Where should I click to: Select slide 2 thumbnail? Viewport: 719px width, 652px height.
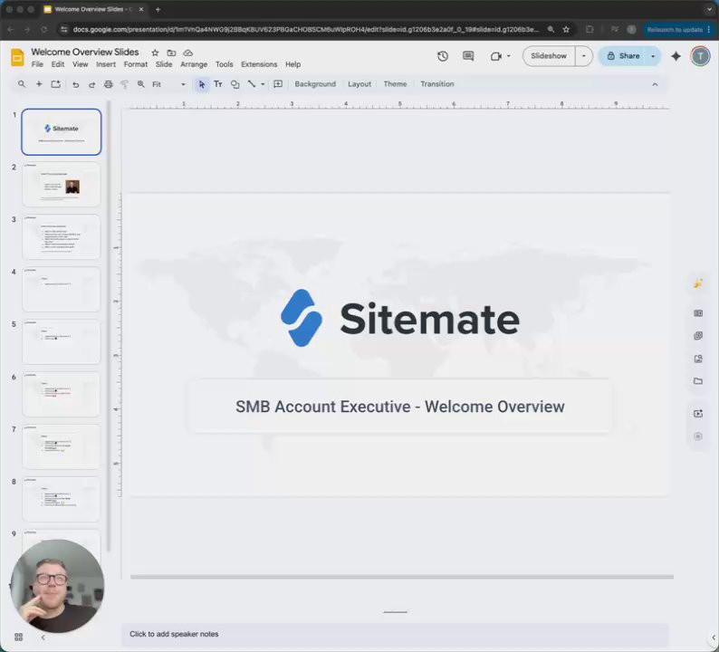(62, 185)
